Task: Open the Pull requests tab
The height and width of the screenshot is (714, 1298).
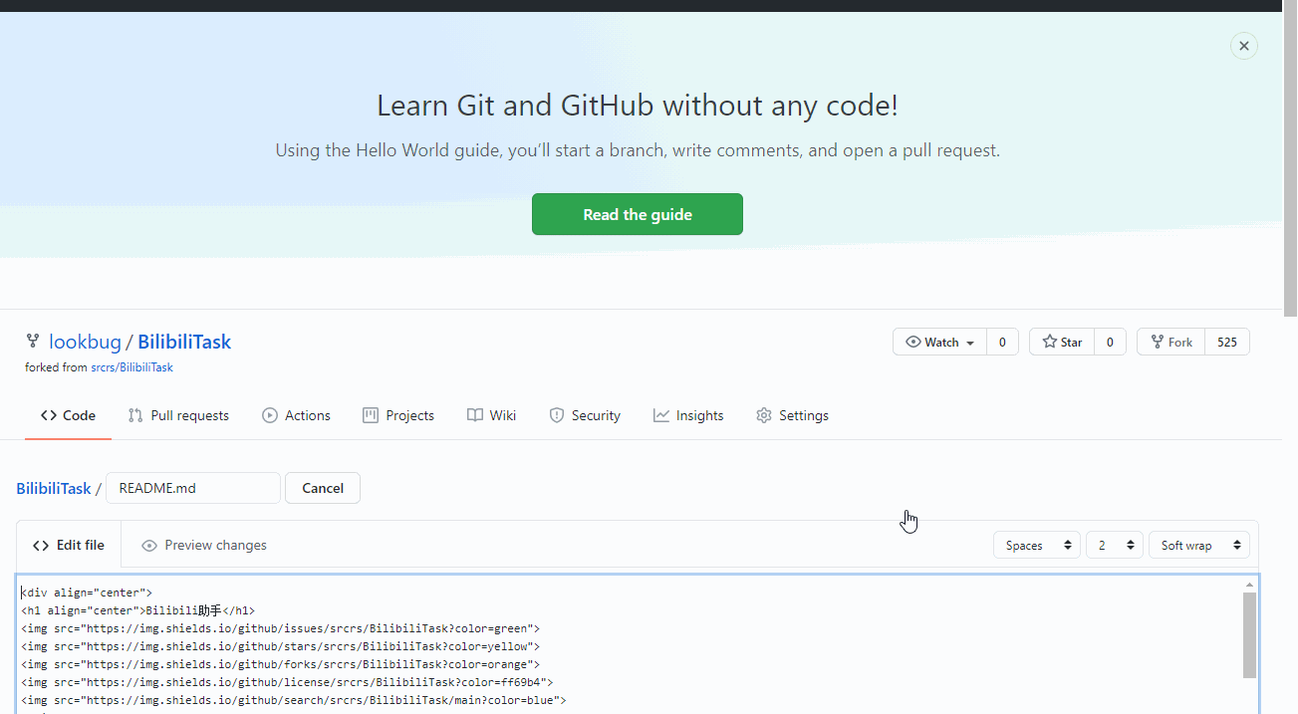Action: point(178,415)
